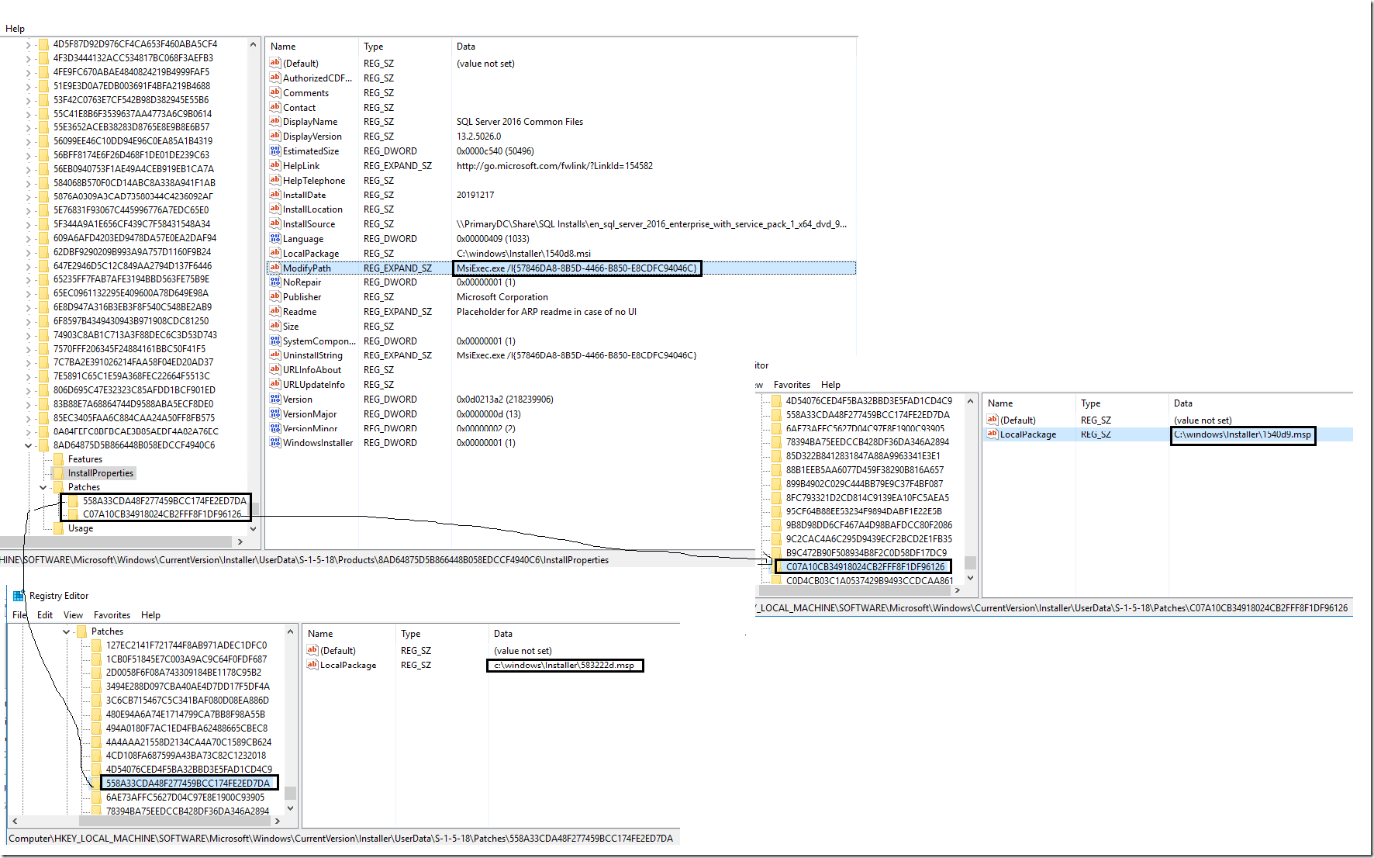Viewport: 1374px width, 858px height.
Task: Select the Publisher value entry
Action: pyautogui.click(x=302, y=297)
